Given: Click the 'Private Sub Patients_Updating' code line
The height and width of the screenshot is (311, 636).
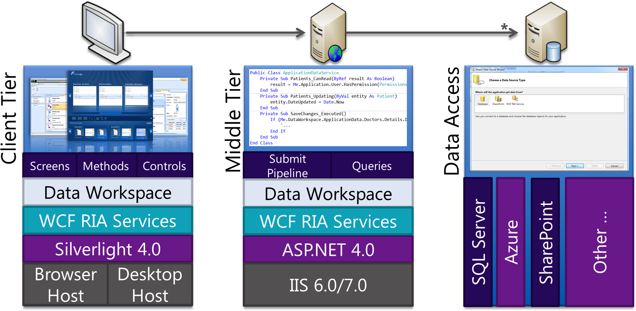Looking at the screenshot, I should [328, 96].
